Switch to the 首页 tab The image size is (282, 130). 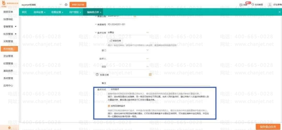[x=24, y=12]
